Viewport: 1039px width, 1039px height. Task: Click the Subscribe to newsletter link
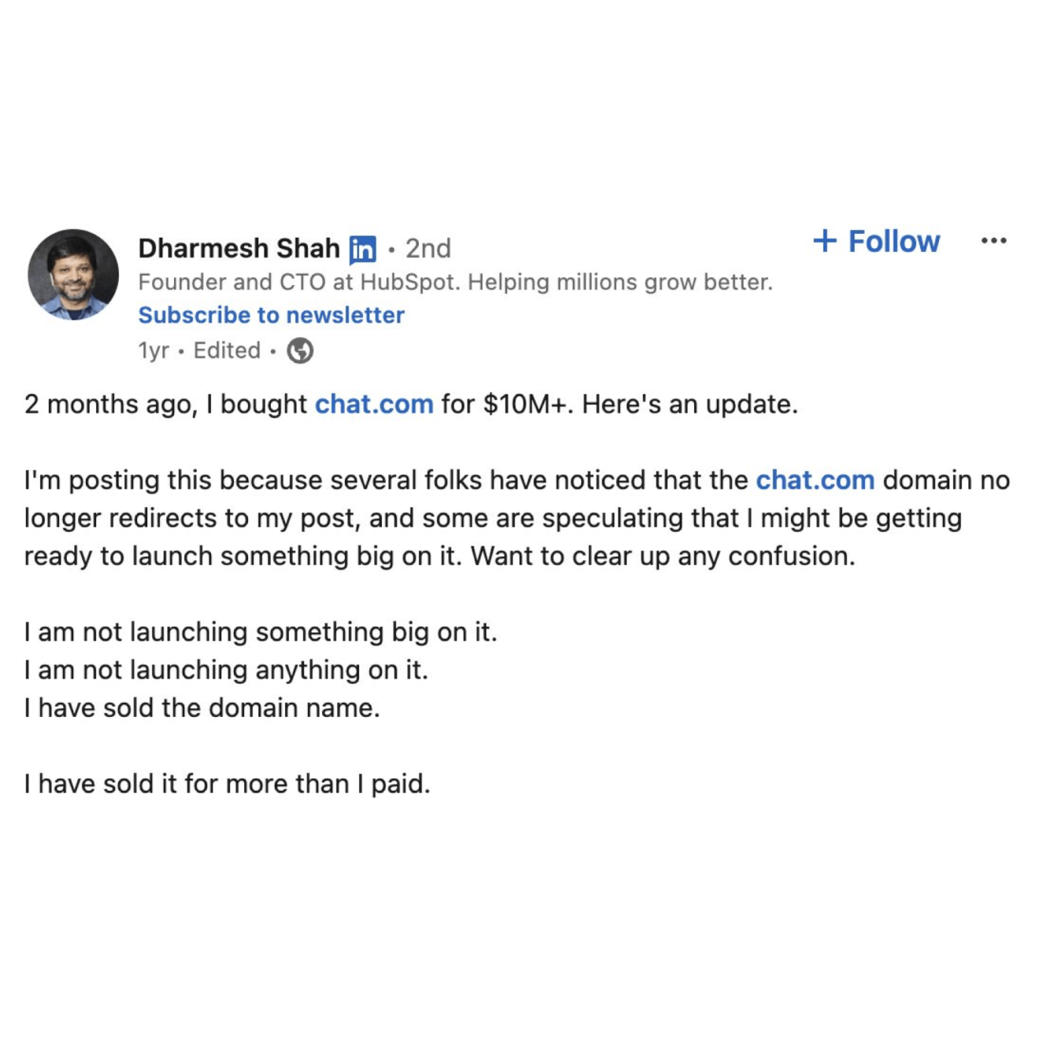[272, 315]
